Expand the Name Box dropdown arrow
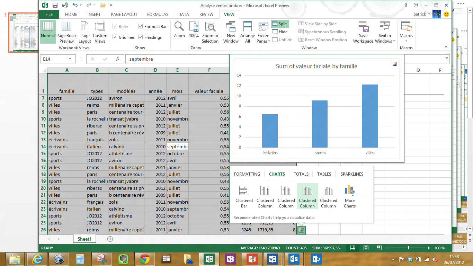 tap(70, 59)
